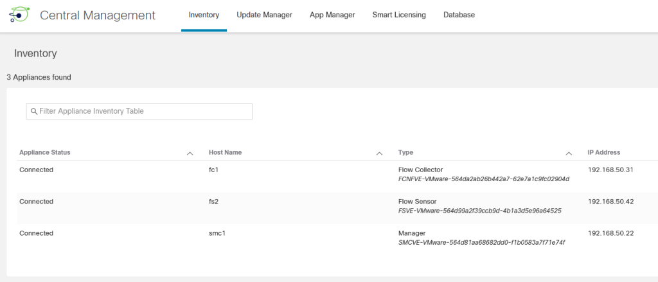Select the Database tab
Image resolution: width=658 pixels, height=282 pixels.
pos(459,15)
